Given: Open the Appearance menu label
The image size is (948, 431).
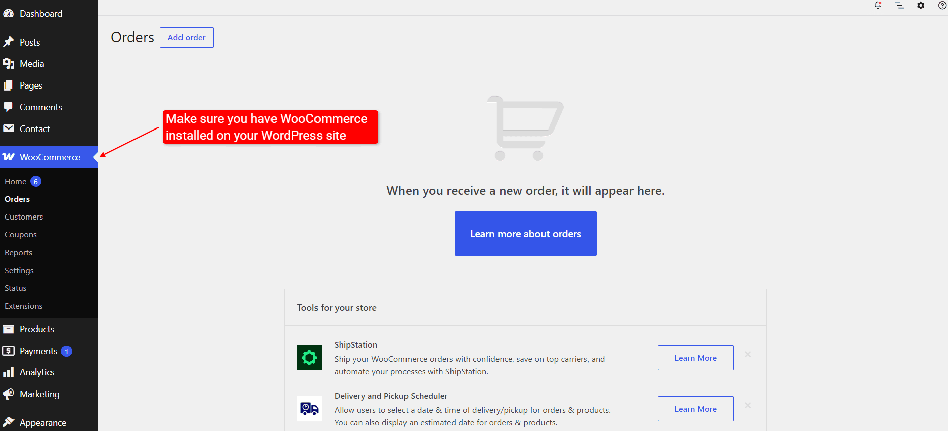Looking at the screenshot, I should click(43, 423).
